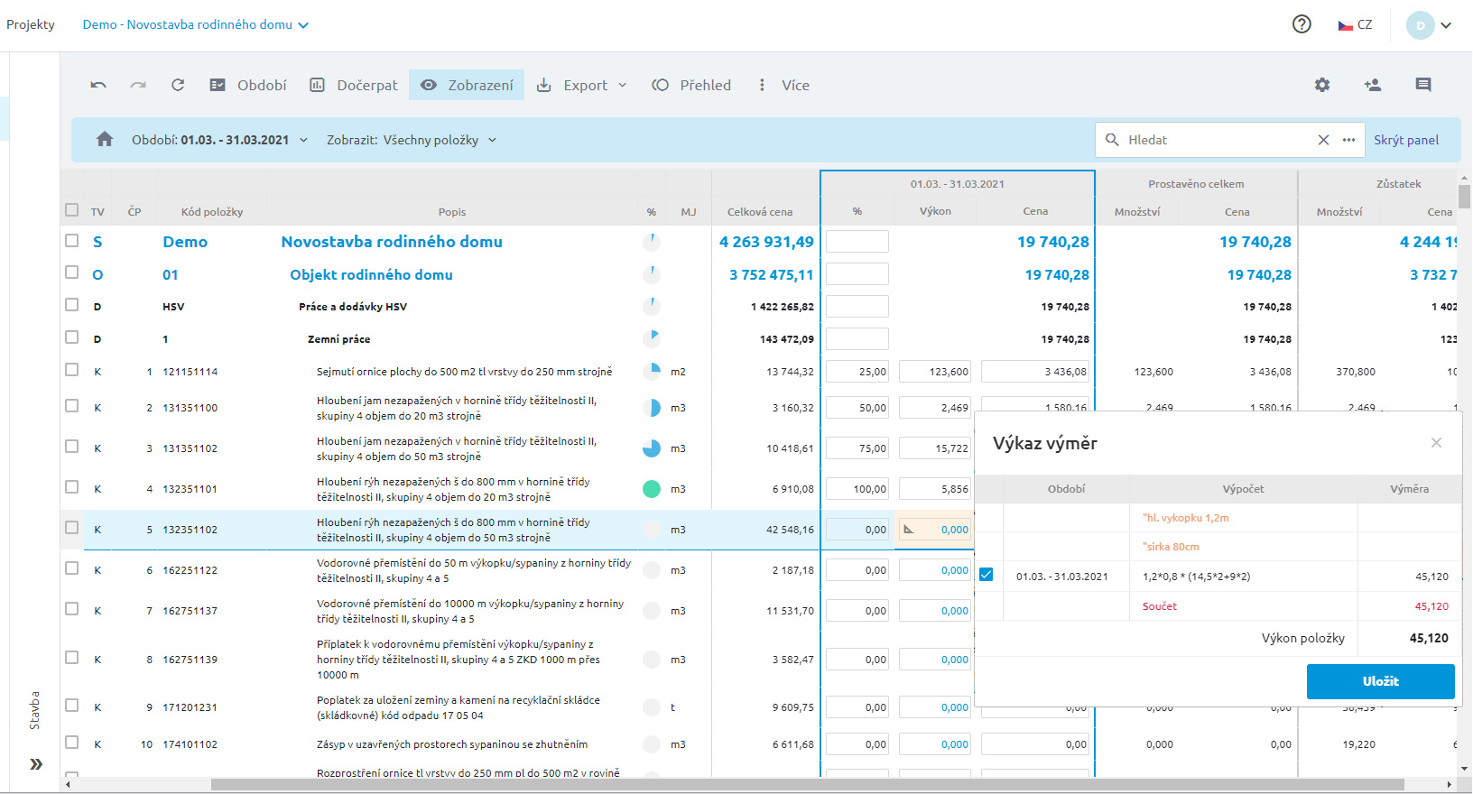Click the progress pie for item 131351102
The height and width of the screenshot is (794, 1473).
(x=652, y=448)
